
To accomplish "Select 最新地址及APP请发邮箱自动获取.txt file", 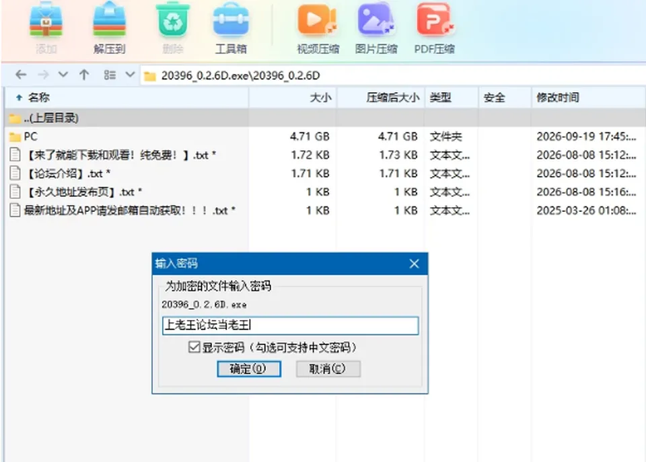I will (325, 210).
